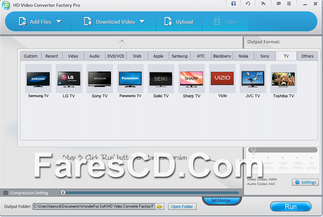Pick the Sony TV Bravia preset
The image size is (323, 217).
[100, 79]
